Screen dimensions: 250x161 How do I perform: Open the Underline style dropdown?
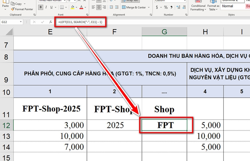tap(56, 7)
